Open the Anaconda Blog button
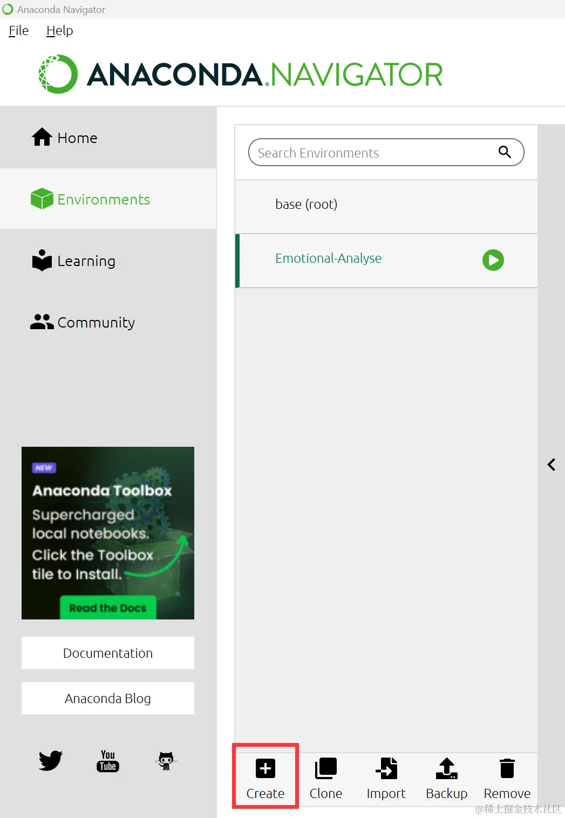Viewport: 565px width, 818px height. point(108,698)
